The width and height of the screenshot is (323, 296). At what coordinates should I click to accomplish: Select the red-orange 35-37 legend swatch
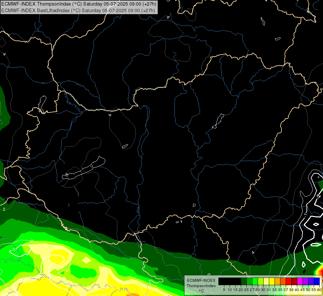(283, 281)
